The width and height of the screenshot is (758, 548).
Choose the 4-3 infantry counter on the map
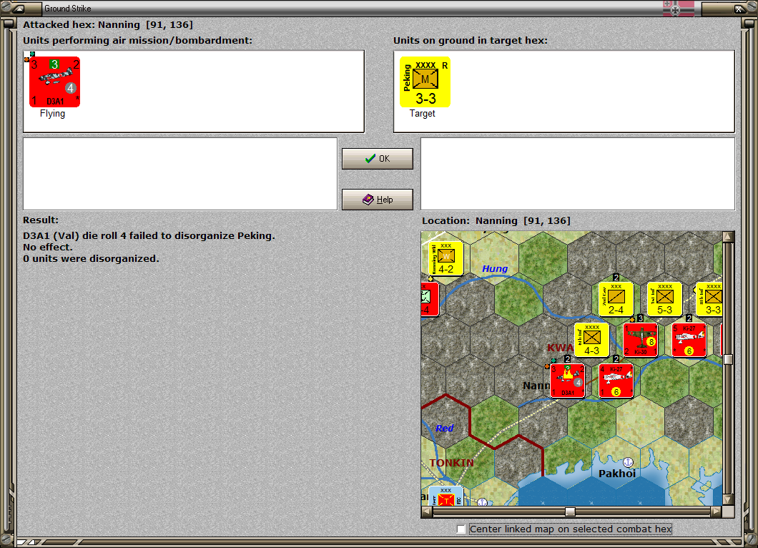(x=591, y=340)
